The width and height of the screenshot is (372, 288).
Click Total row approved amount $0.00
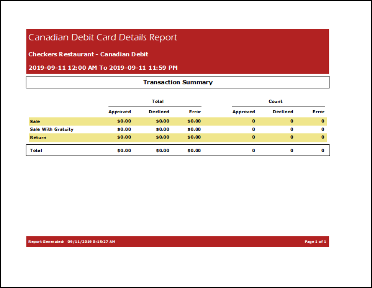124,151
